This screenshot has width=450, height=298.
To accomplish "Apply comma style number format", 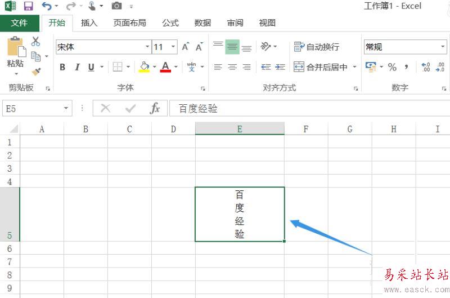I will [x=406, y=67].
